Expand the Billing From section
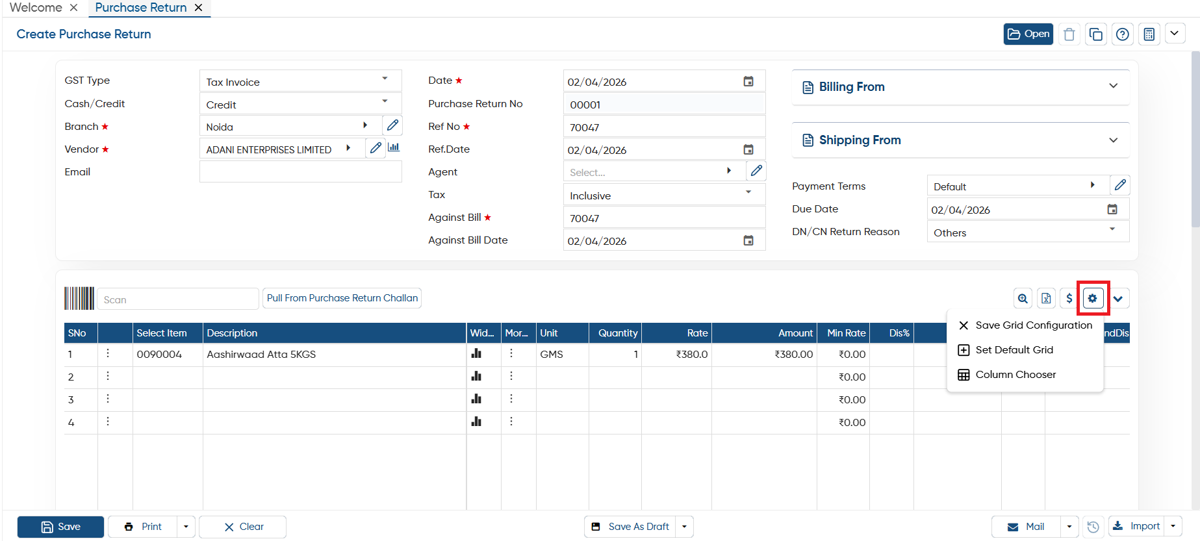The width and height of the screenshot is (1200, 541). pyautogui.click(x=960, y=87)
